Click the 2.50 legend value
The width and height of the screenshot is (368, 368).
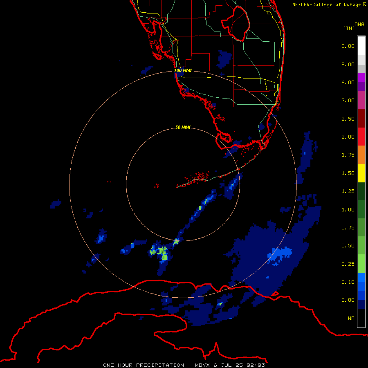coord(348,119)
